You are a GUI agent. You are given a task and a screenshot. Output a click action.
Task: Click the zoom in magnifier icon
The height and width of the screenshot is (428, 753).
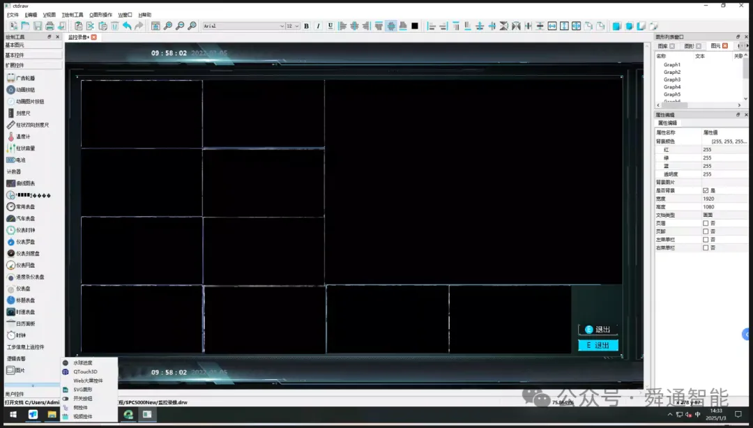click(168, 26)
